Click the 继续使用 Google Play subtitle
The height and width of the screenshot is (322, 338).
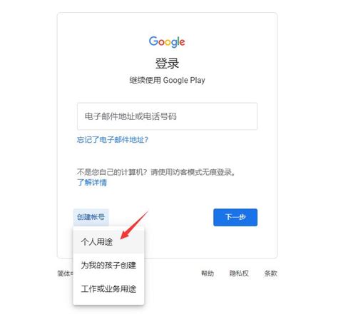coord(167,80)
